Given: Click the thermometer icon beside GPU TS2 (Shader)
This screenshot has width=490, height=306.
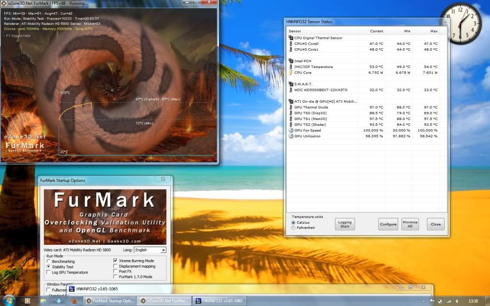Looking at the screenshot, I should click(x=290, y=125).
